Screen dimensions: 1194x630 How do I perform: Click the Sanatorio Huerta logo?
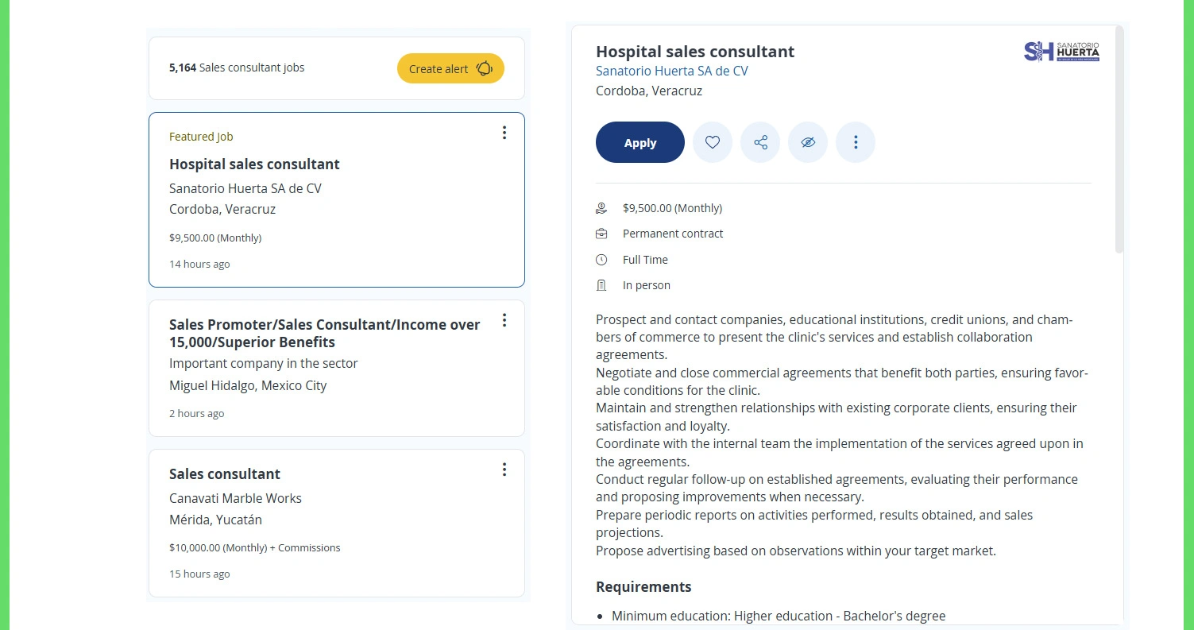pos(1061,52)
